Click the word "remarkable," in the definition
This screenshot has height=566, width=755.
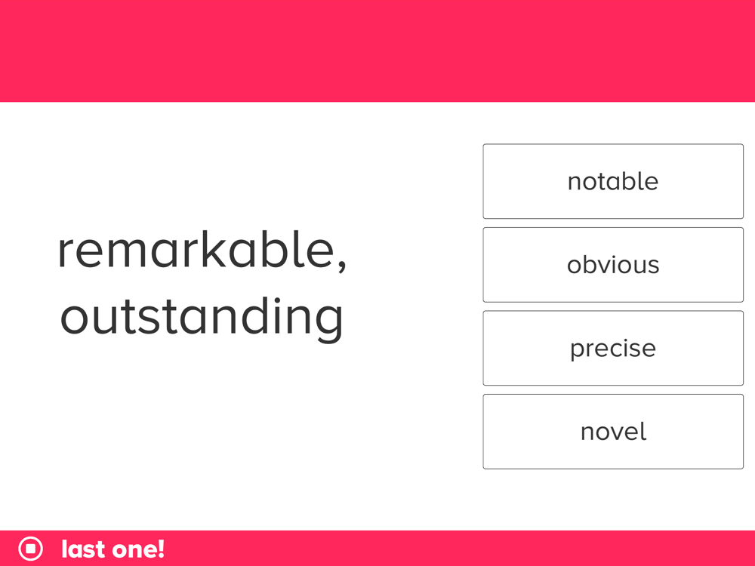[202, 251]
